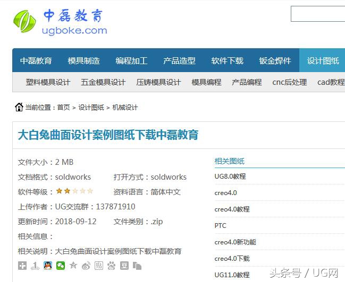Screen dimensions: 345x282
Task: Share to Douban icon
Action: point(124,266)
